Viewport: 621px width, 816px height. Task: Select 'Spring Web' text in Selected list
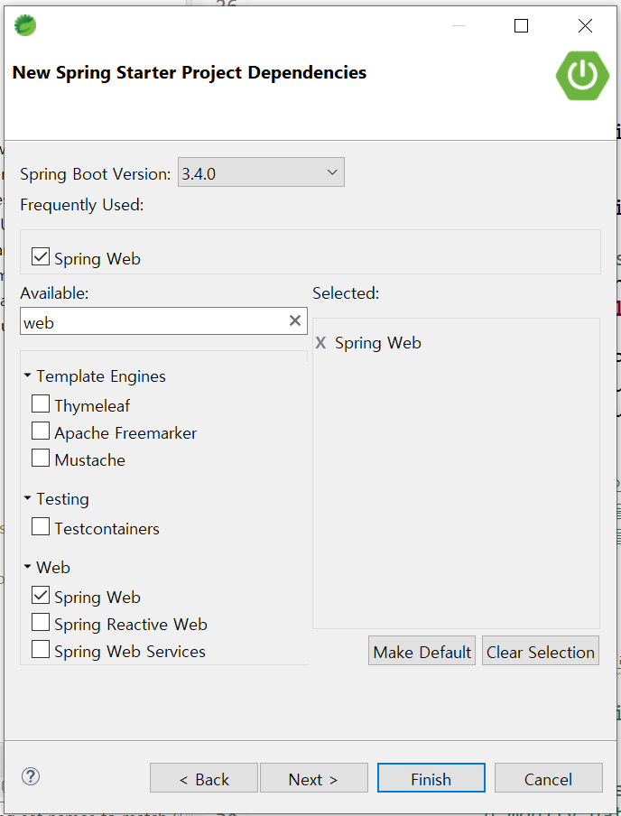point(378,343)
